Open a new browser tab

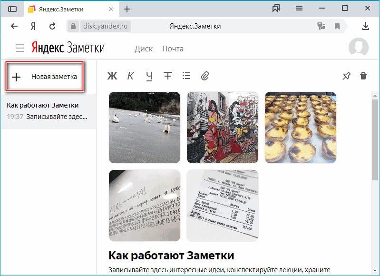pyautogui.click(x=127, y=9)
